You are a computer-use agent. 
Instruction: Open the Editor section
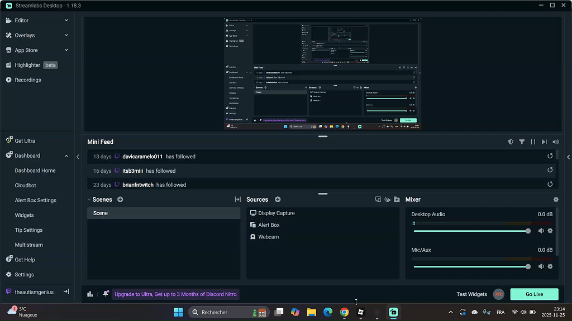[22, 20]
